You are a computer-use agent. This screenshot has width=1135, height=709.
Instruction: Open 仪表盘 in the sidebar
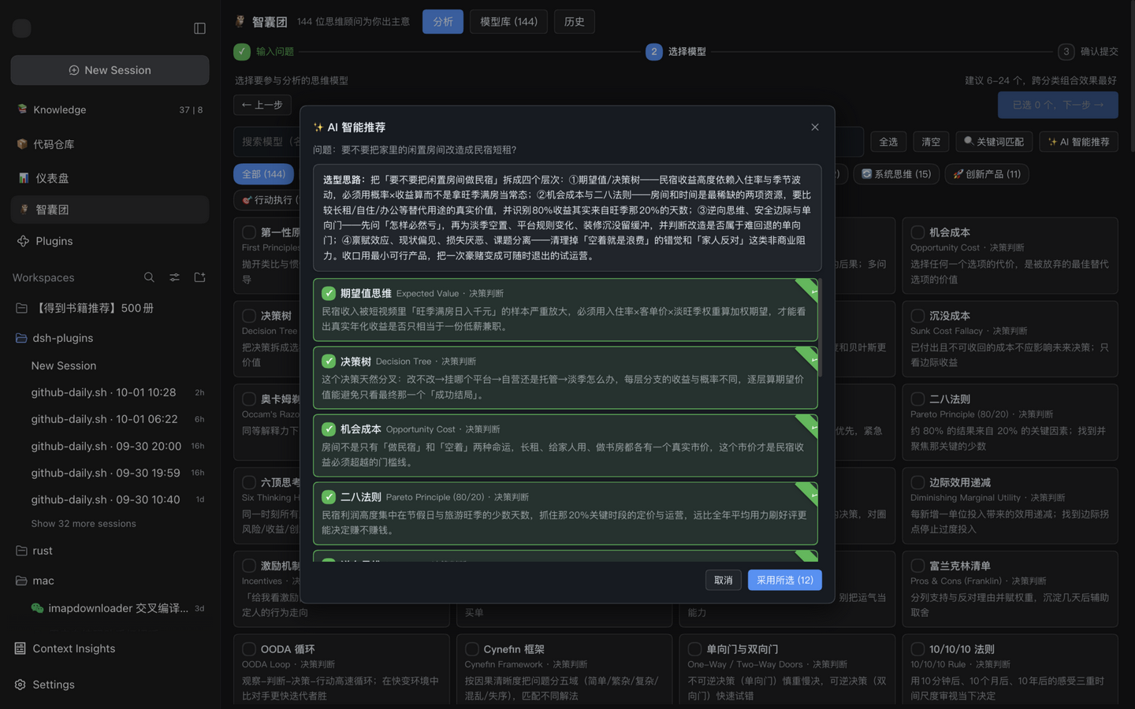[x=110, y=178]
